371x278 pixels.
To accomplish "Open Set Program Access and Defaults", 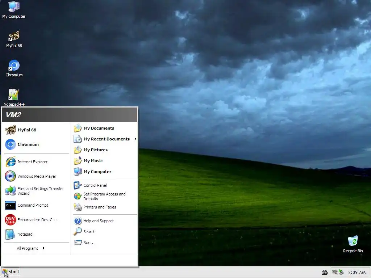I will click(x=105, y=196).
